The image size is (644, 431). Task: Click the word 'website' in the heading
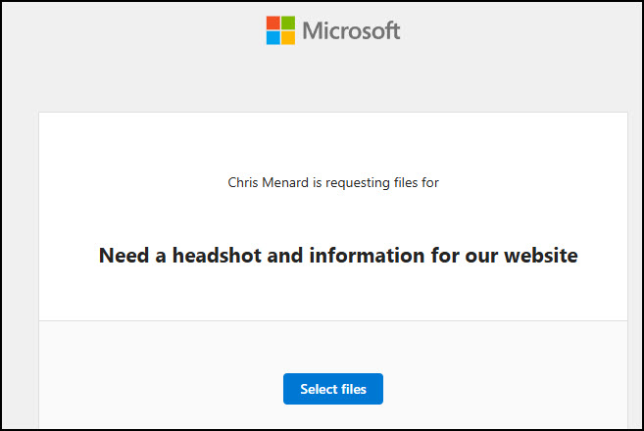[541, 256]
